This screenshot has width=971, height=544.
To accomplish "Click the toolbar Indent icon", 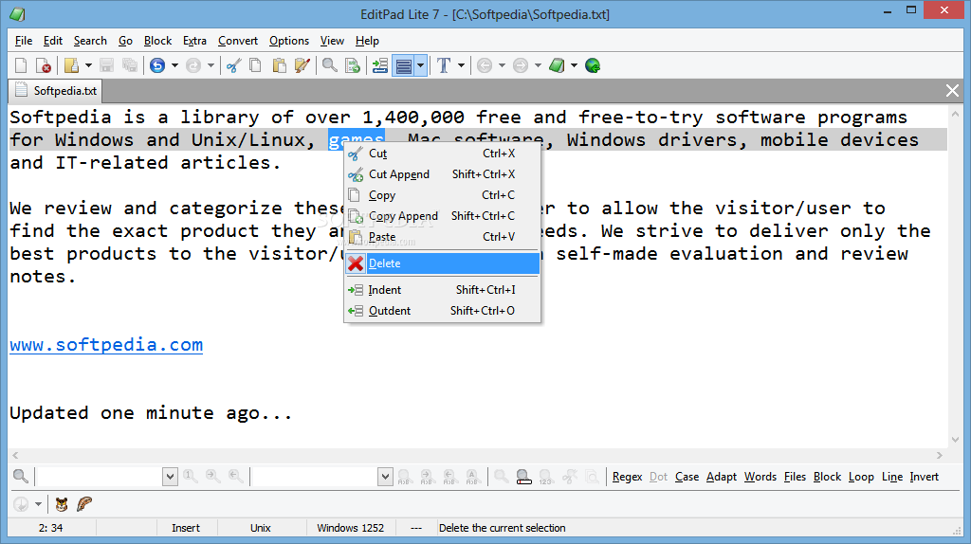I will coord(380,65).
